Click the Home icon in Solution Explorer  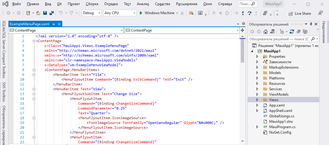pyautogui.click(x=265, y=32)
